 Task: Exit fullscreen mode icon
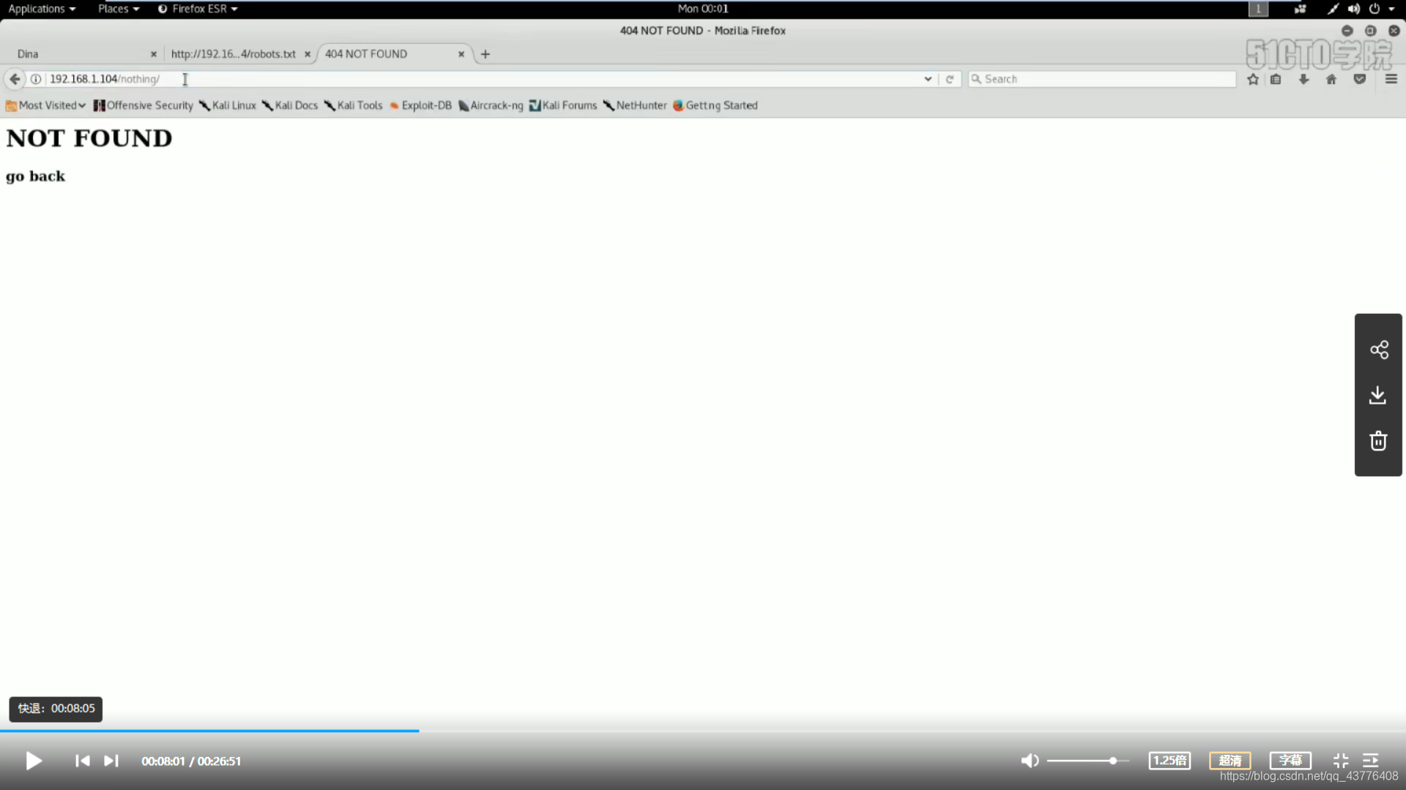(x=1341, y=761)
